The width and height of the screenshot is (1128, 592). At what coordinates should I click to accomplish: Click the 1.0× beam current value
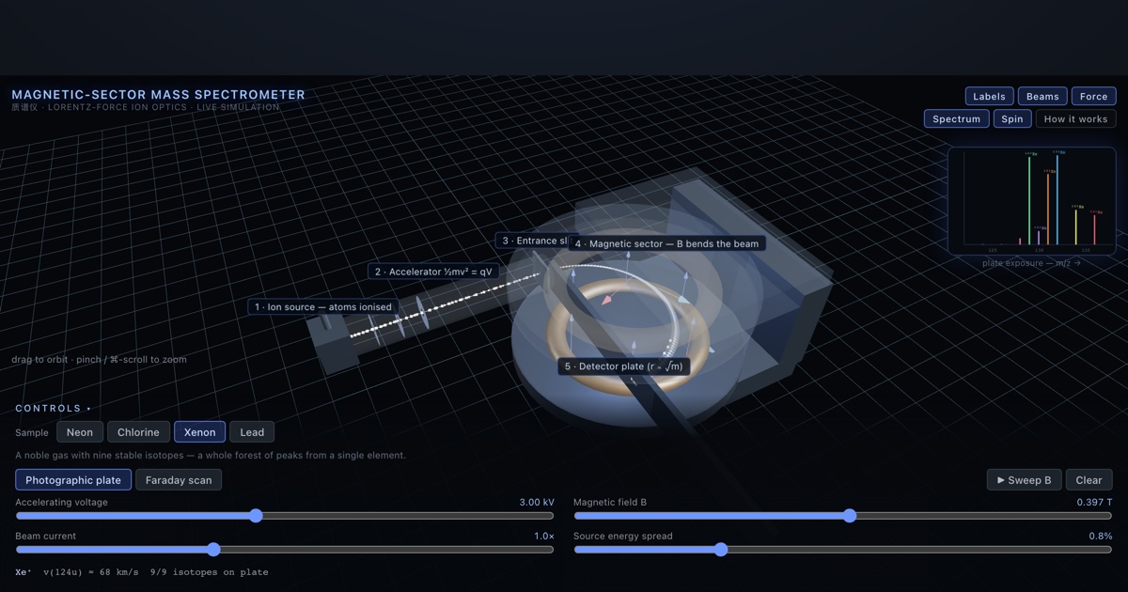point(544,537)
